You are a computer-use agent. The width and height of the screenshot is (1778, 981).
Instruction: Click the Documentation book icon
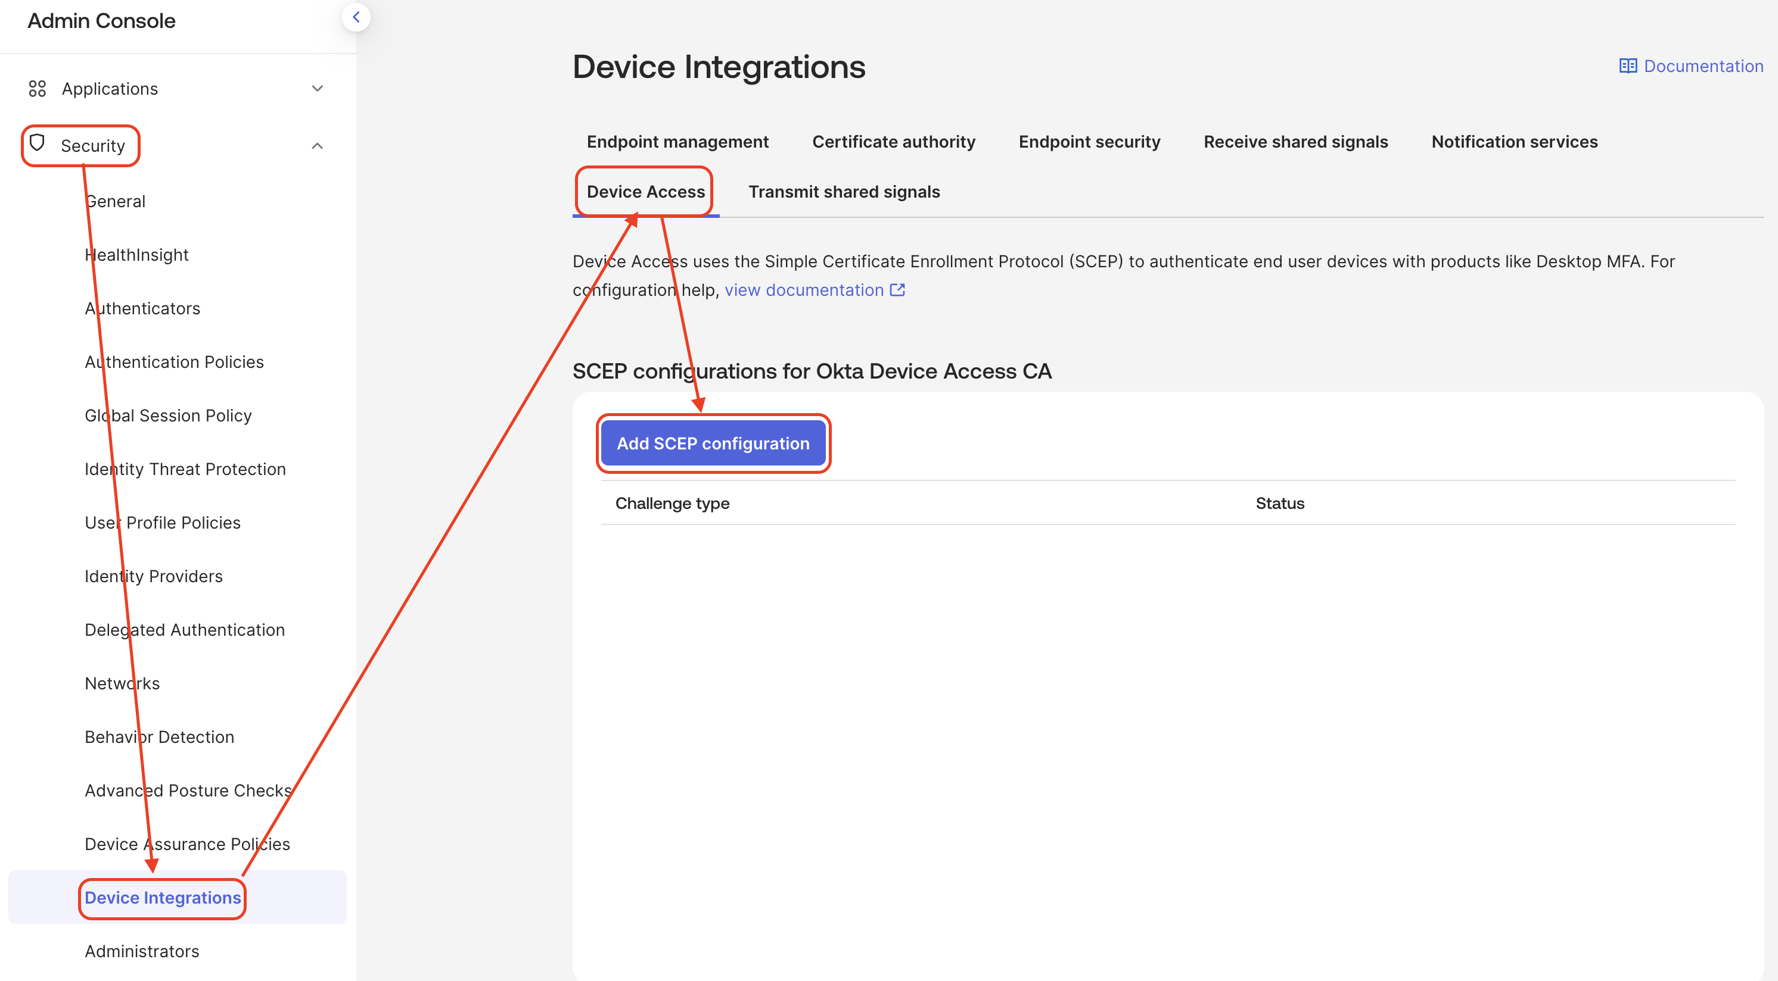1627,66
